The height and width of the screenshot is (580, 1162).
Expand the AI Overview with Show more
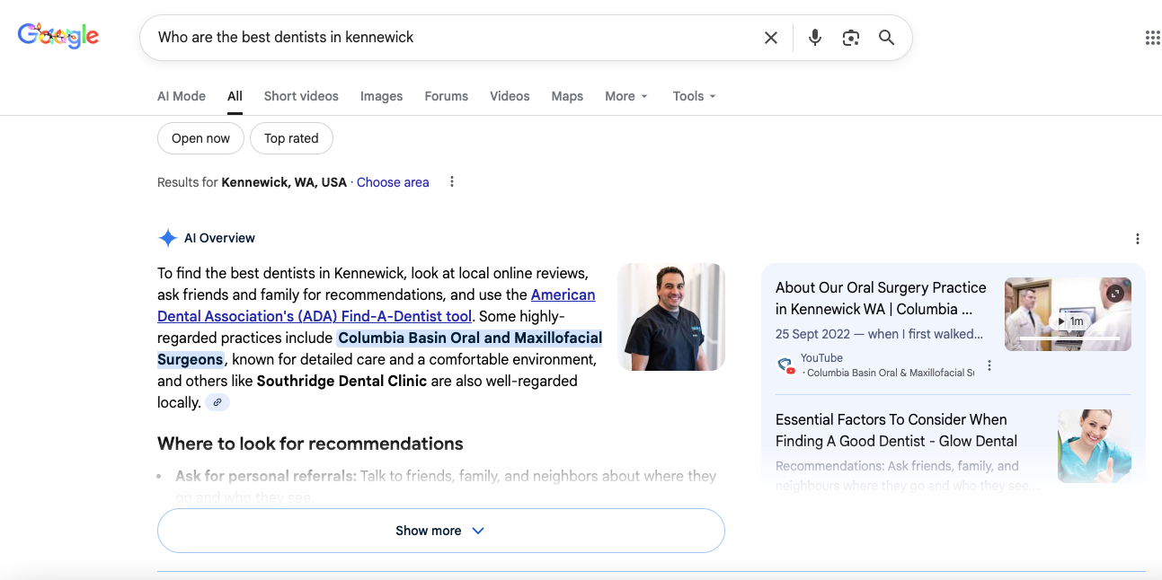[439, 530]
